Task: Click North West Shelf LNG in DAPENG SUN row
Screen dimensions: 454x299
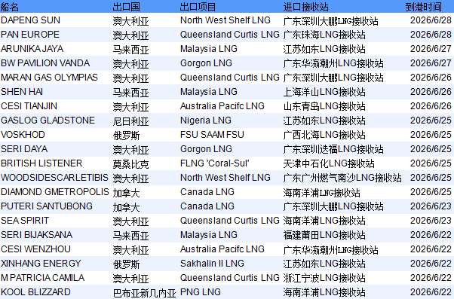Action: pos(225,20)
